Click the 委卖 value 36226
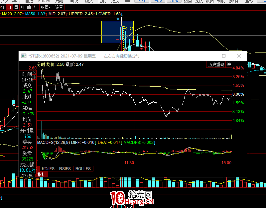This screenshot has height=208, width=266. pos(27,159)
